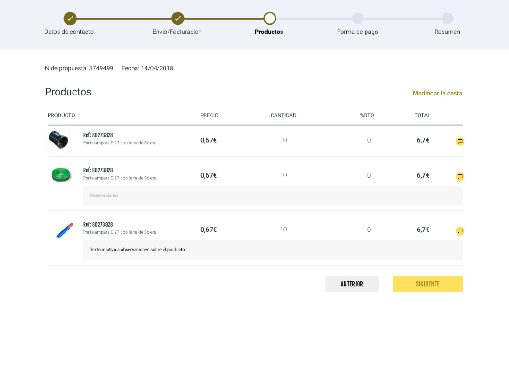Viewport: 509px width, 382px height.
Task: Open observations bubble on the cable product row
Action: tap(460, 231)
